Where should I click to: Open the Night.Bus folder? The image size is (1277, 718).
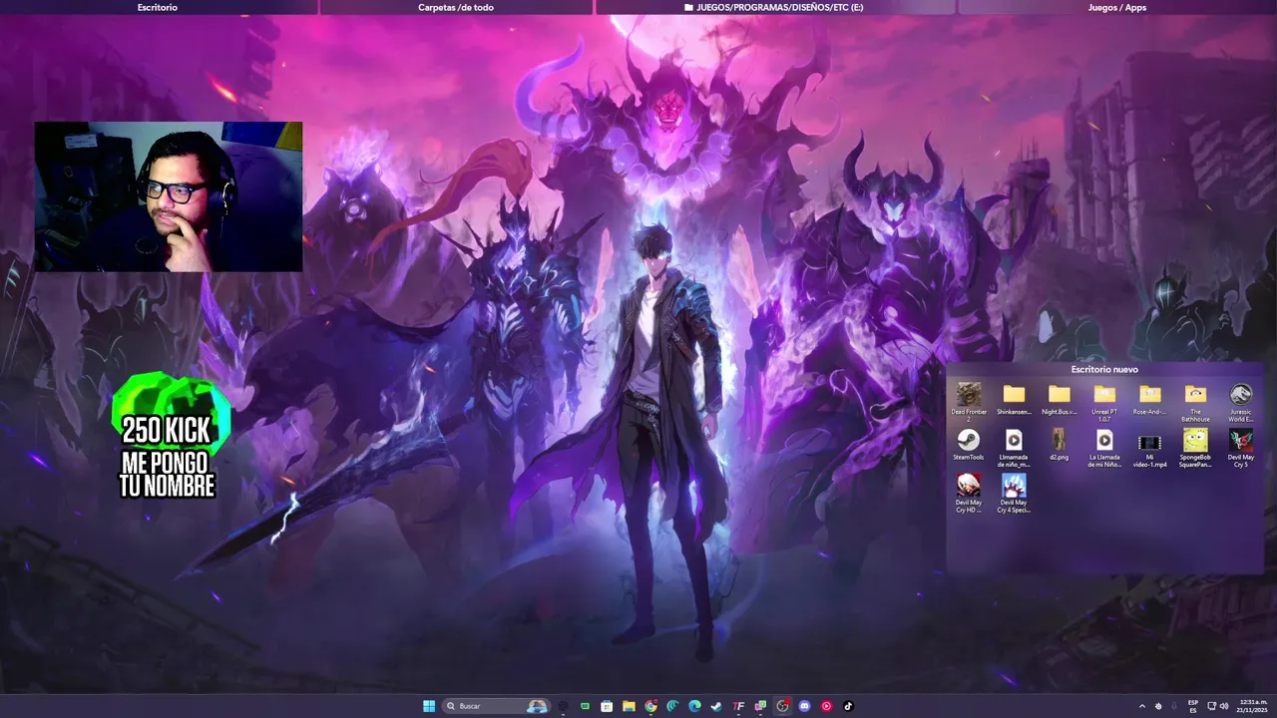click(1059, 399)
